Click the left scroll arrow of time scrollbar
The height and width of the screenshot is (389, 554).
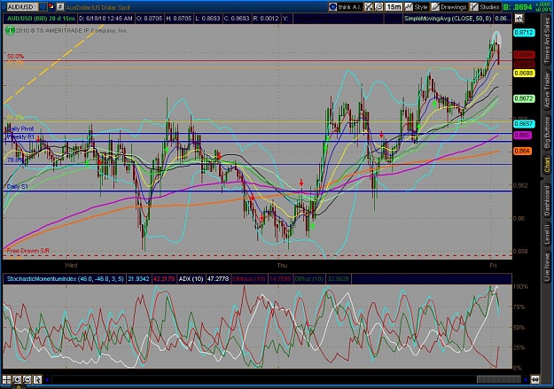point(47,380)
